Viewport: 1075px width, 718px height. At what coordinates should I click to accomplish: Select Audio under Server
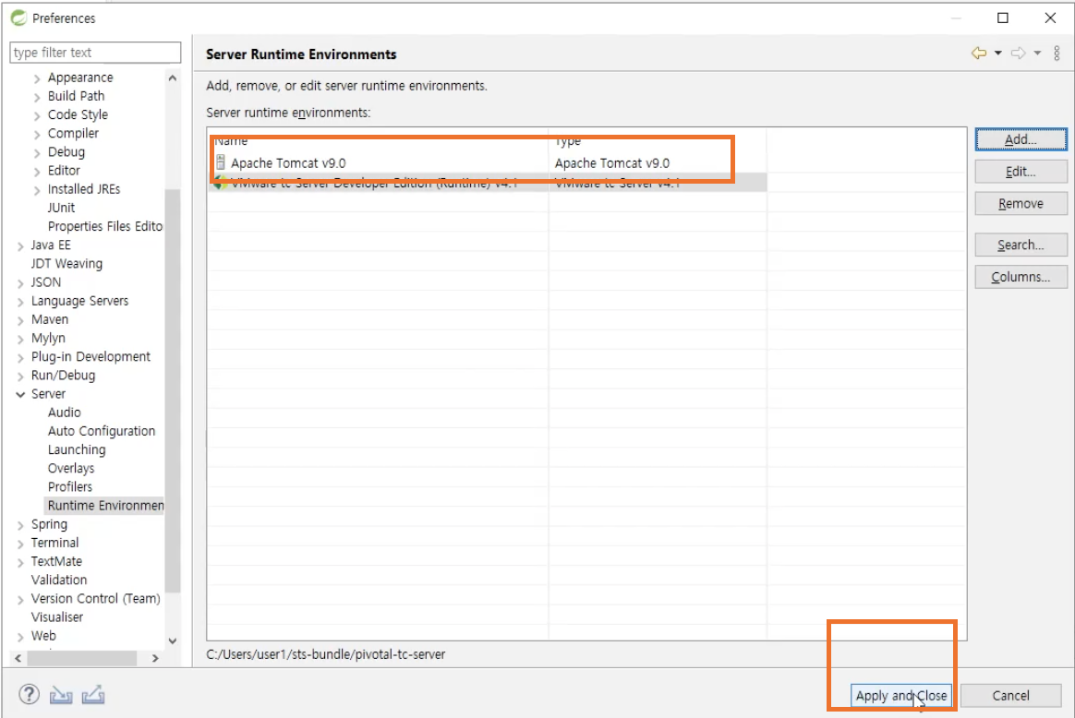pyautogui.click(x=65, y=412)
